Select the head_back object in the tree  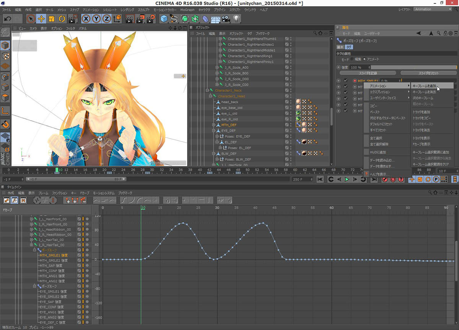(229, 102)
